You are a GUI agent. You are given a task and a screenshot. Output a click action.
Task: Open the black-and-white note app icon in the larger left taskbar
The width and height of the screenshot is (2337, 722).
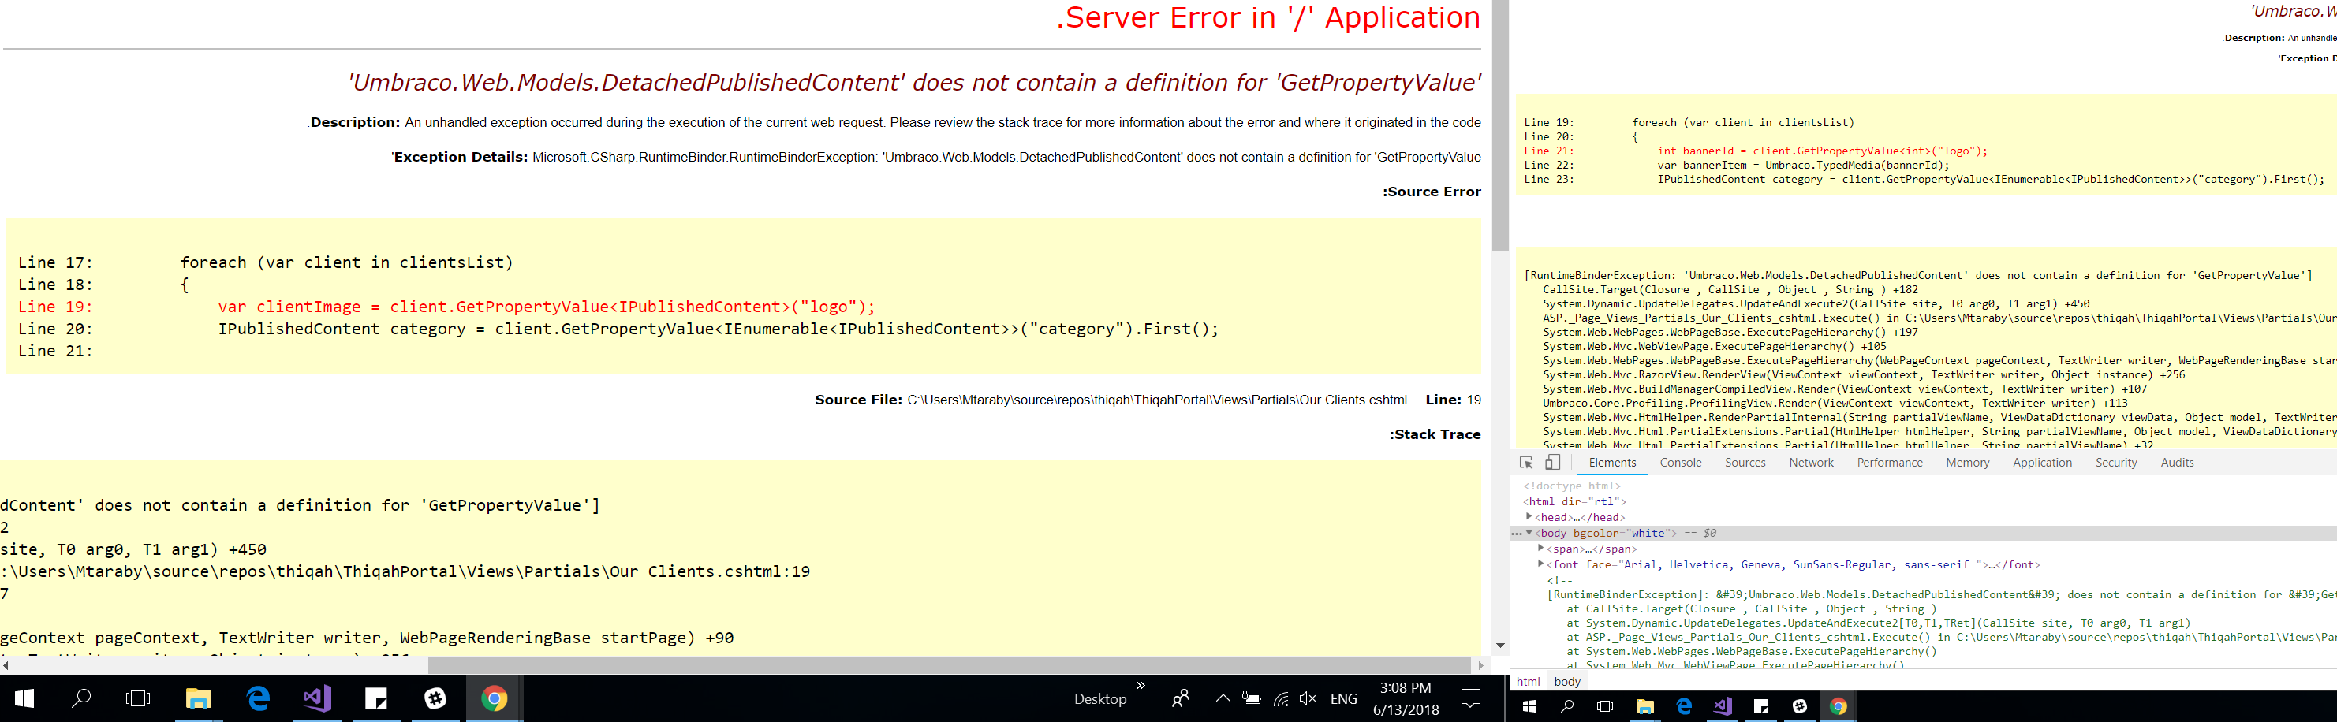click(x=375, y=698)
